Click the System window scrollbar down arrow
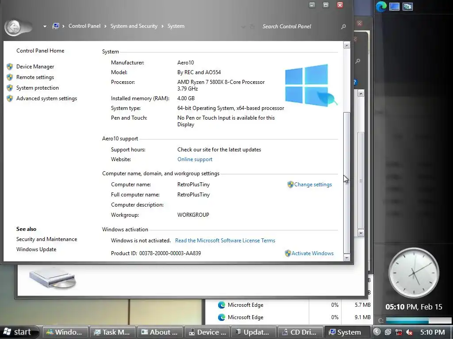The height and width of the screenshot is (339, 453). point(346,257)
